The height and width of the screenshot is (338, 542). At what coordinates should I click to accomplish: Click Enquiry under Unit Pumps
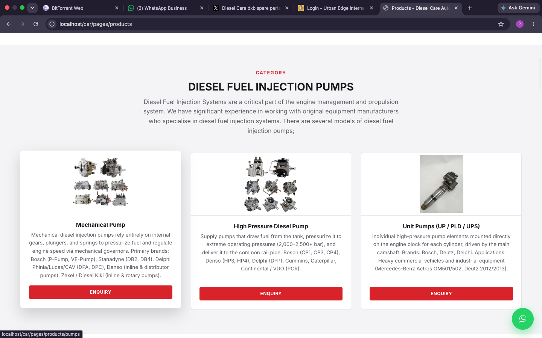point(441,294)
